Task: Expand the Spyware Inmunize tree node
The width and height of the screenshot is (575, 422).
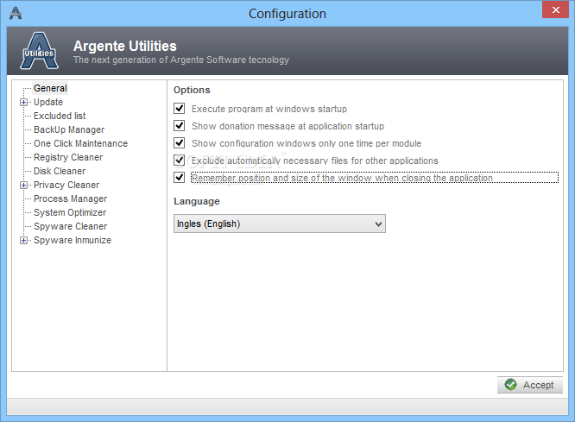Action: 24,241
